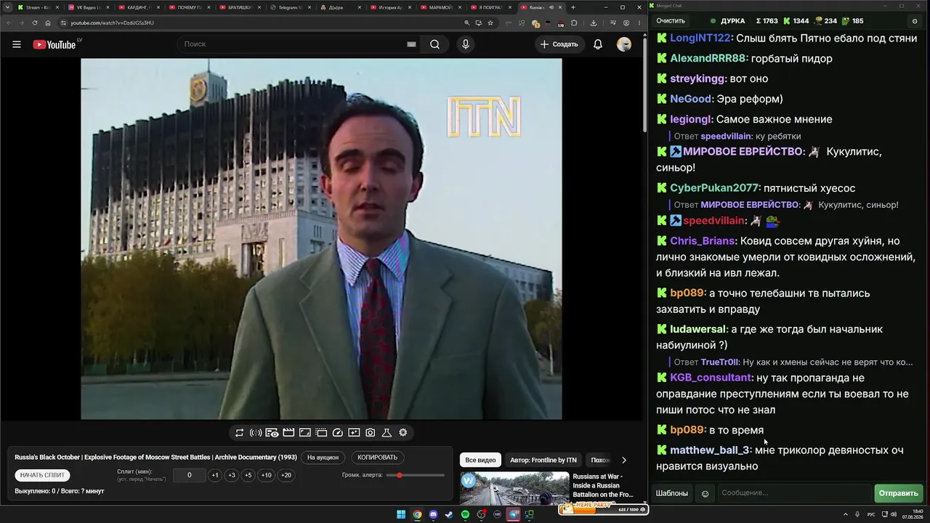930x523 pixels.
Task: Add 3 minutes with +3 button
Action: 232,475
